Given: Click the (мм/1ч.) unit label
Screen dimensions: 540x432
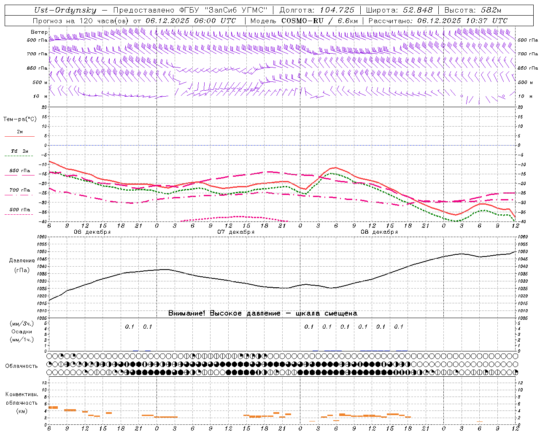Looking at the screenshot, I should [x=22, y=340].
